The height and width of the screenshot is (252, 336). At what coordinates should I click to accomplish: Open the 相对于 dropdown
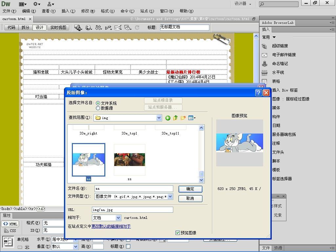[x=118, y=218]
